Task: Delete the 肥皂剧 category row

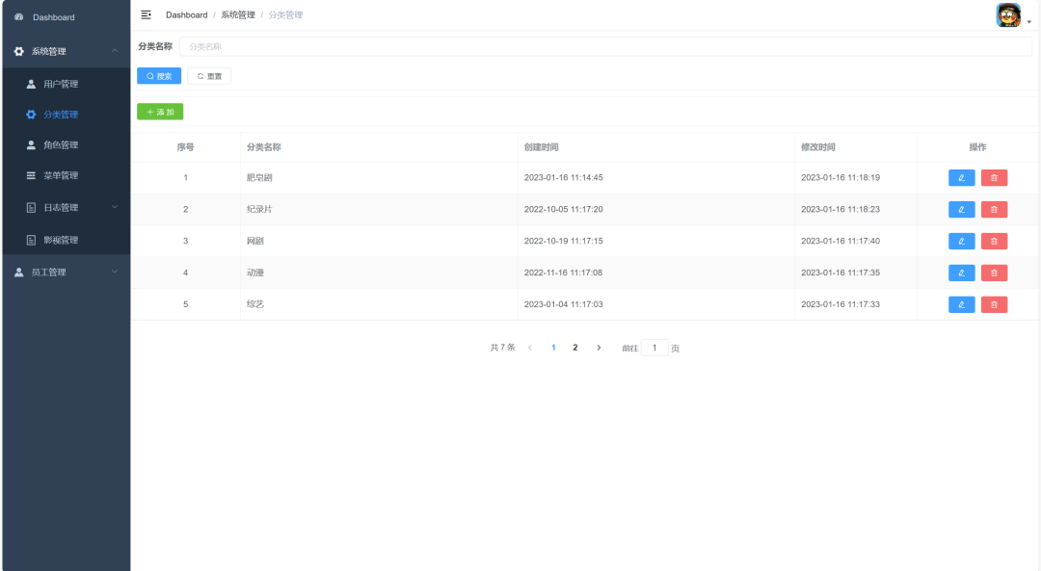Action: point(994,178)
